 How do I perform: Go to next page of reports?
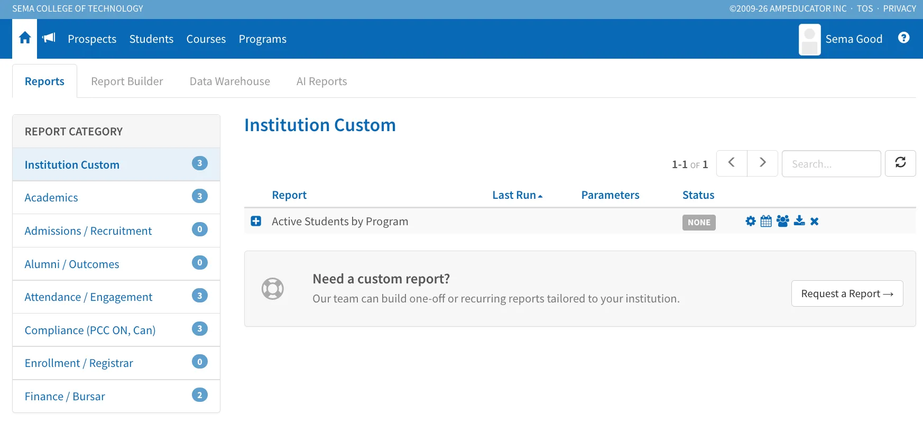(x=762, y=163)
